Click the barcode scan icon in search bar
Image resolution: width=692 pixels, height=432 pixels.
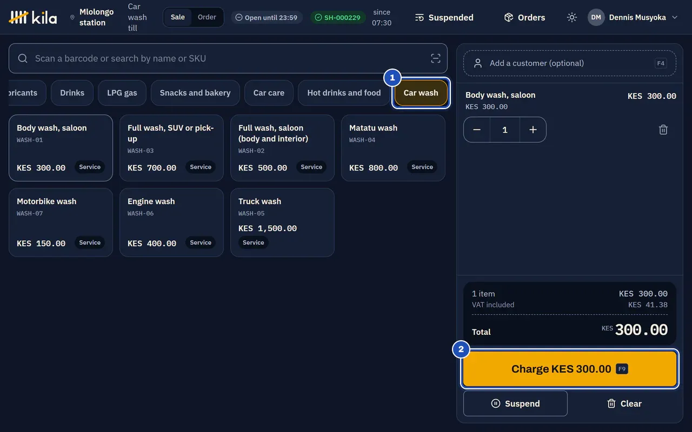click(x=436, y=58)
